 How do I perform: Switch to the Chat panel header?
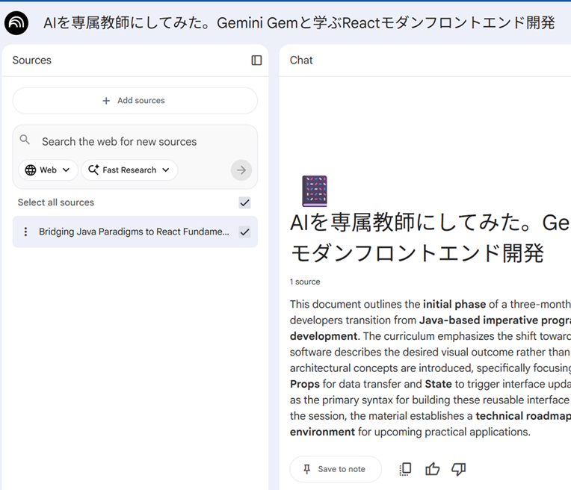301,61
